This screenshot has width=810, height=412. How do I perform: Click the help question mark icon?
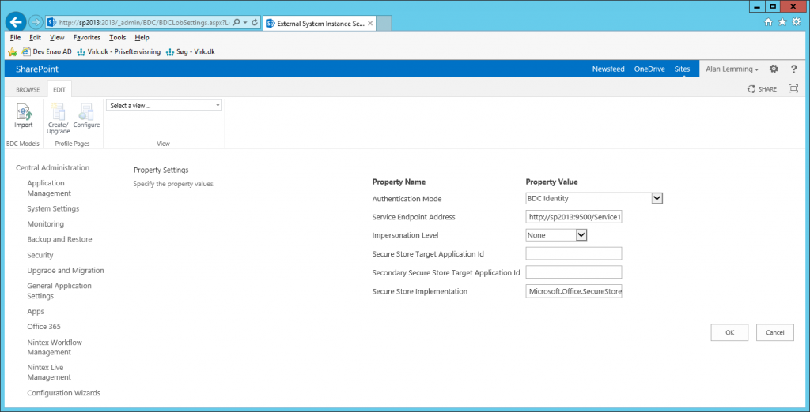click(793, 69)
